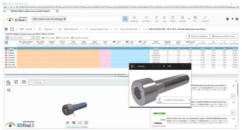Open the ©2022 powered by CADENAS link
The height and width of the screenshot is (130, 242).
coord(77,127)
